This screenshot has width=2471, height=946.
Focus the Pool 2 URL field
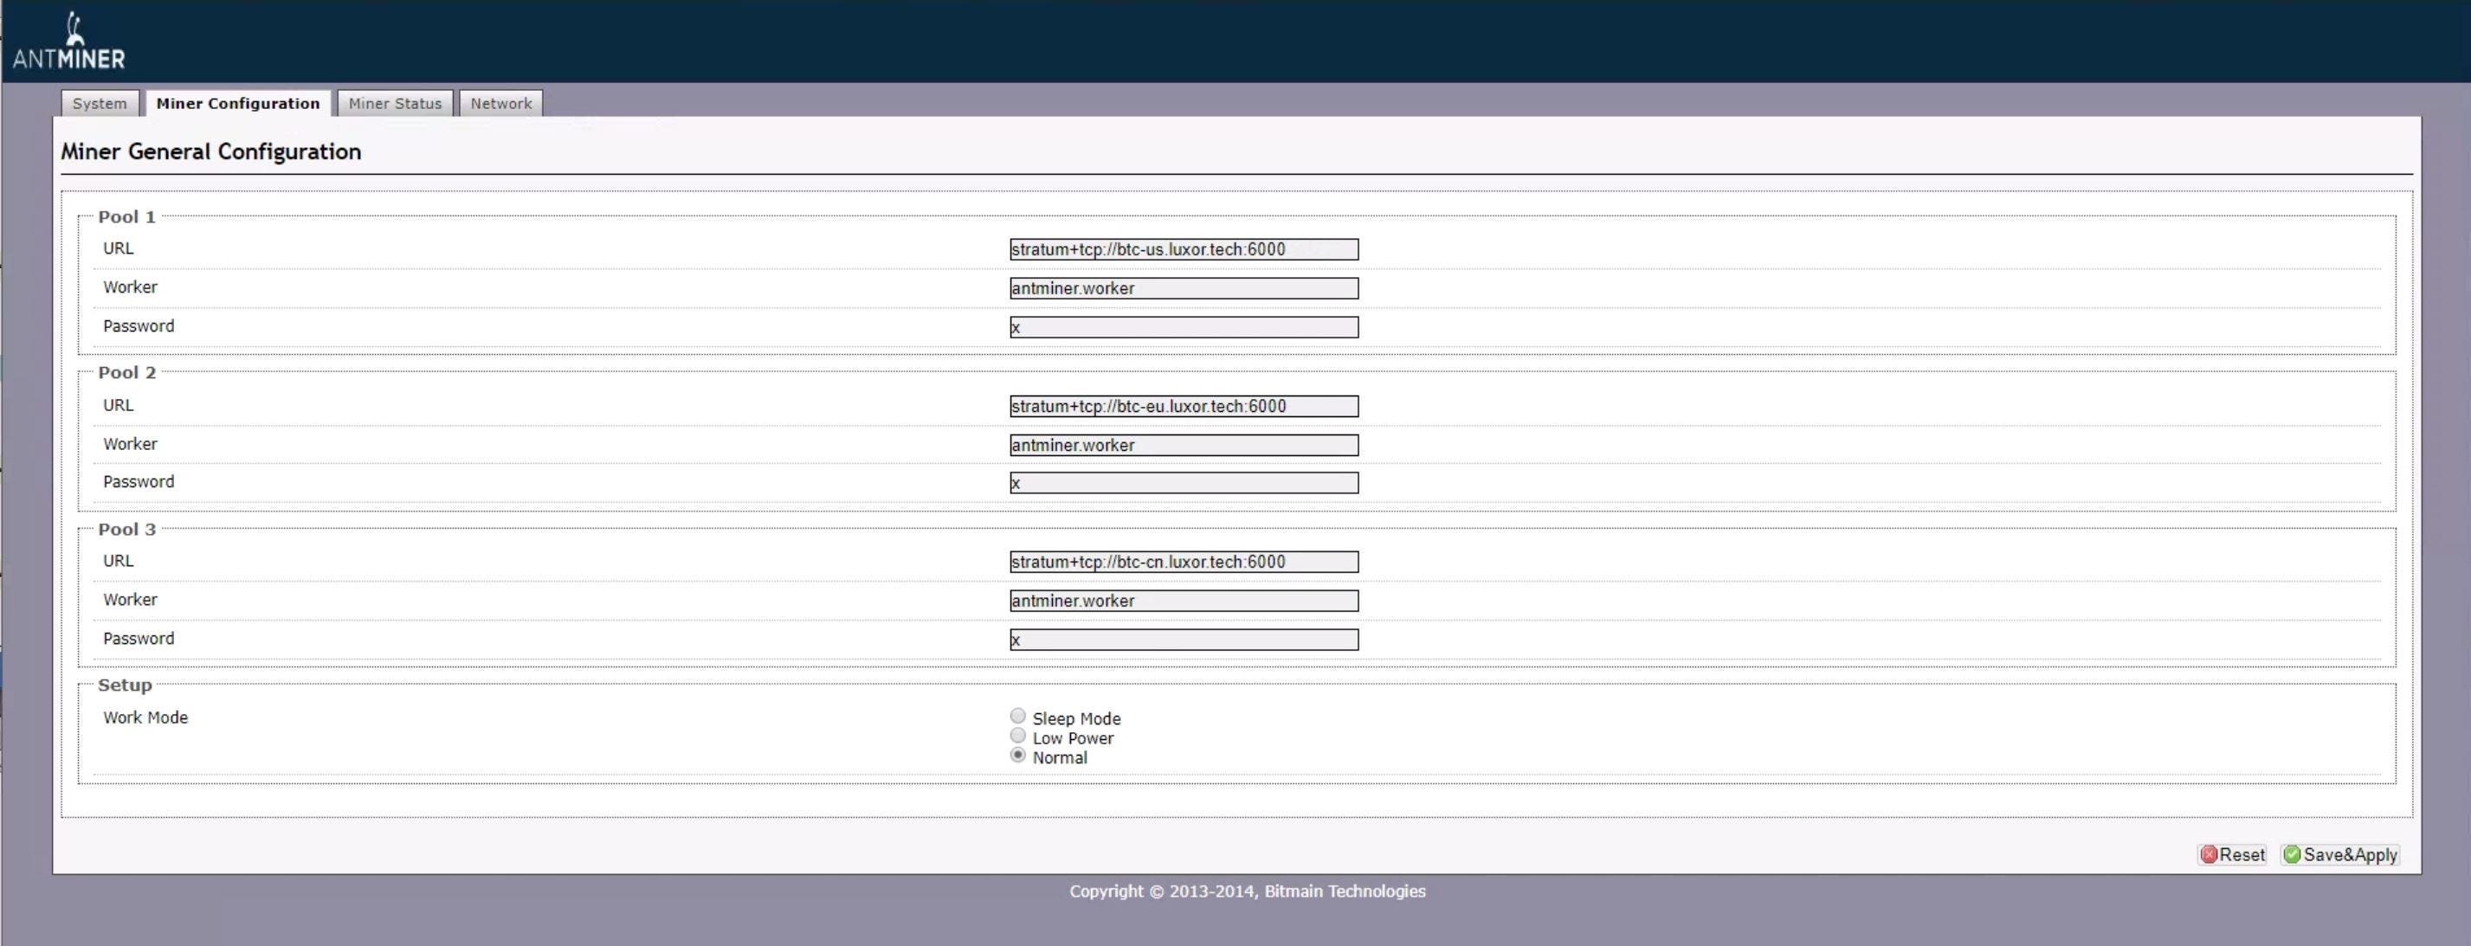tap(1184, 407)
